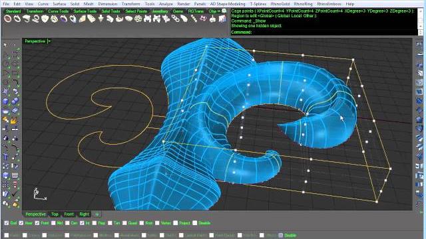Click the heart pendant tool icon
This screenshot has width=426, height=239.
point(45,19)
